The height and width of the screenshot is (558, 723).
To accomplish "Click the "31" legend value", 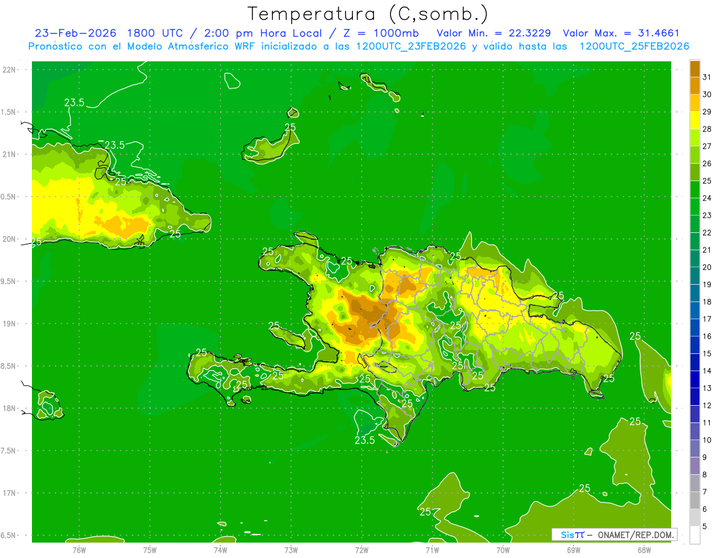I will click(x=707, y=77).
